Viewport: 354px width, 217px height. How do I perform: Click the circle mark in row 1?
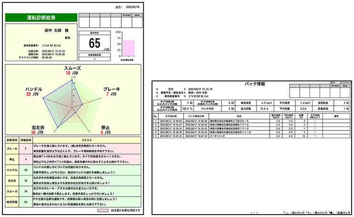coord(314,121)
